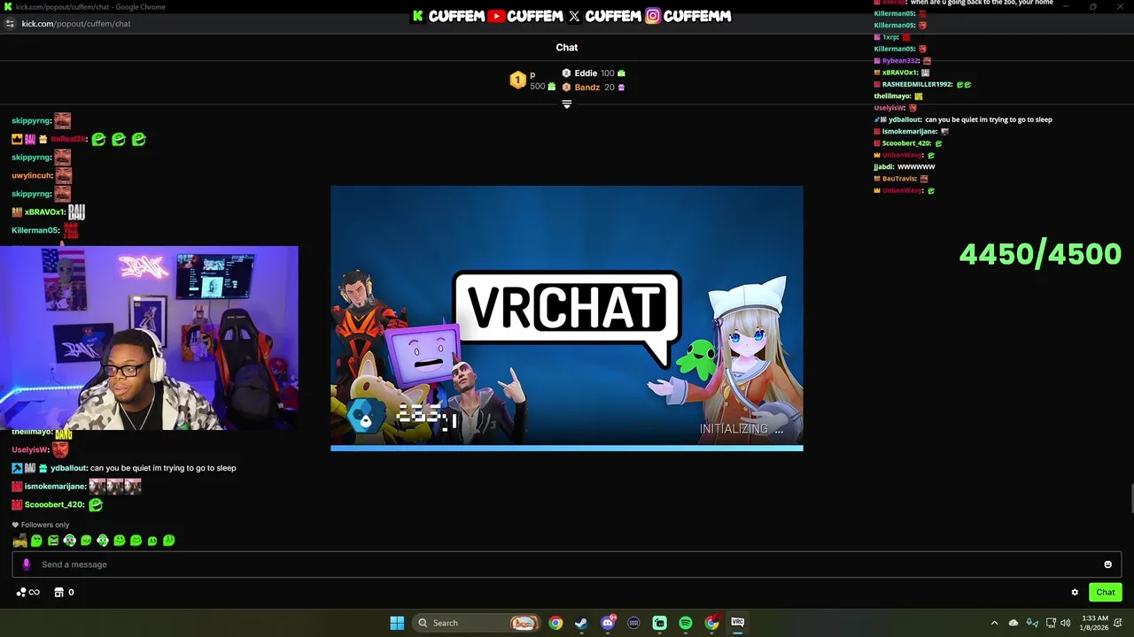1134x637 pixels.
Task: Click the Followers only label
Action: (45, 526)
